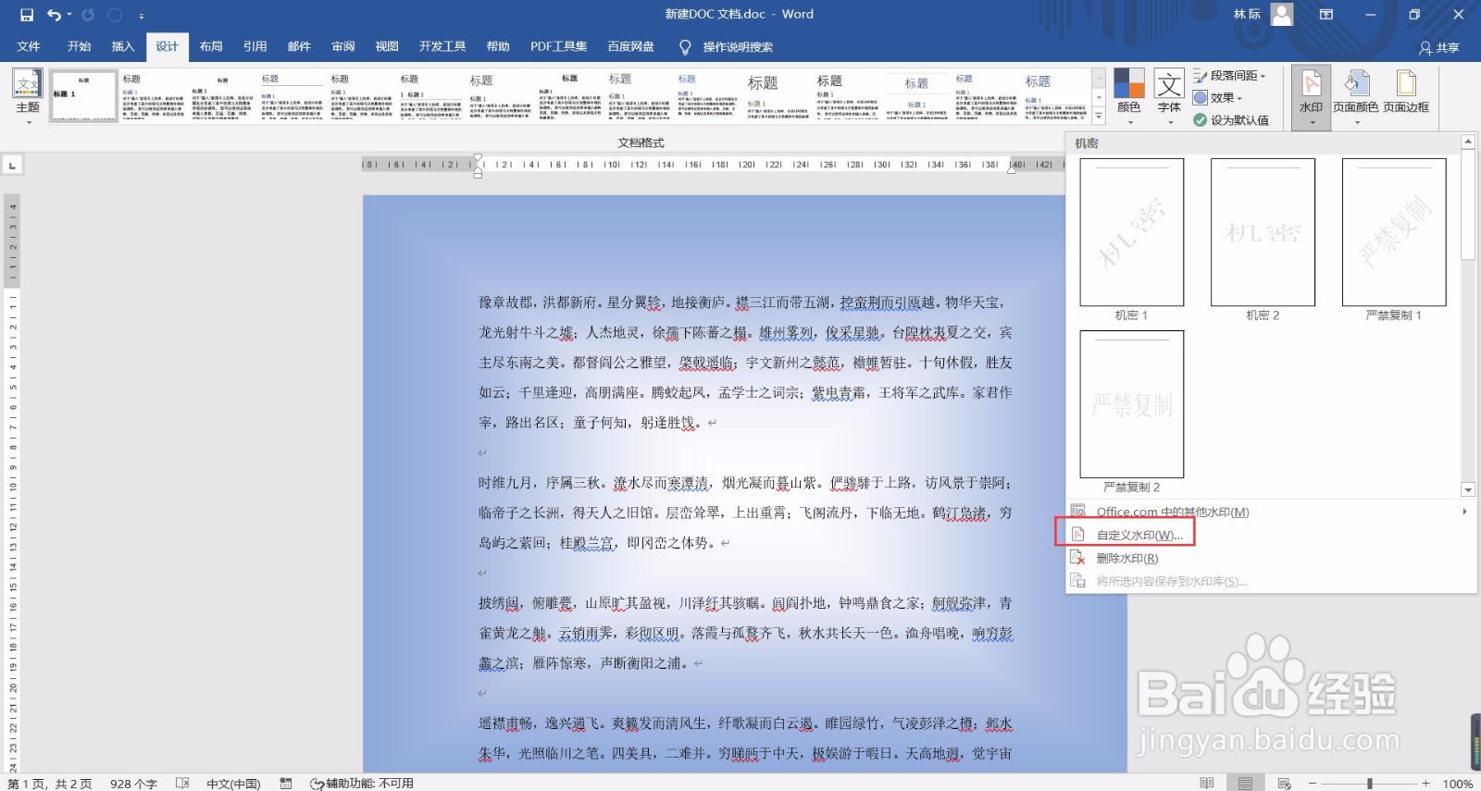Open the 段落间距 paragraph spacing dropdown

1229,76
